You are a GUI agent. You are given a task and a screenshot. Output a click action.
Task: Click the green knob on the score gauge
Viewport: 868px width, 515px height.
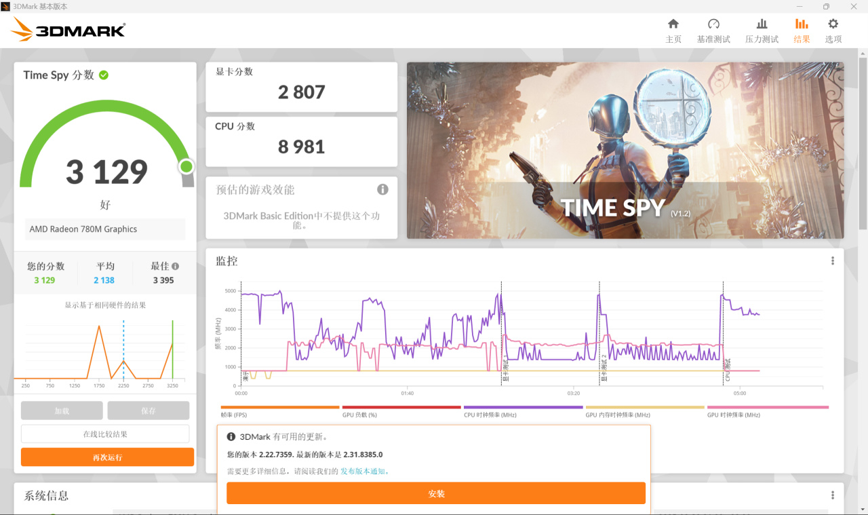pyautogui.click(x=186, y=167)
